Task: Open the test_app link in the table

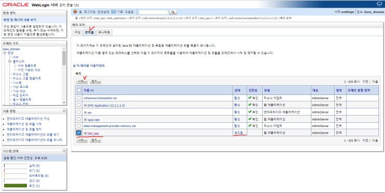Action: click(x=93, y=133)
